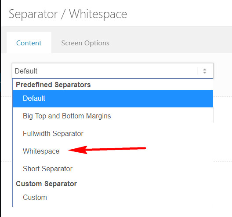Click the thin divider beside select arrows
This screenshot has height=217, width=232.
click(197, 71)
